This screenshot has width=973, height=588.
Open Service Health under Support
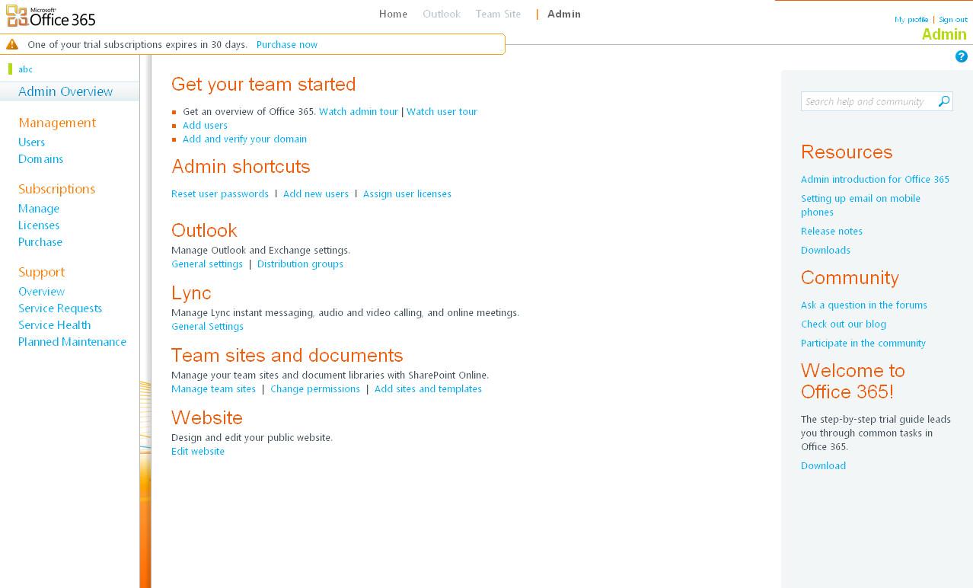point(54,325)
